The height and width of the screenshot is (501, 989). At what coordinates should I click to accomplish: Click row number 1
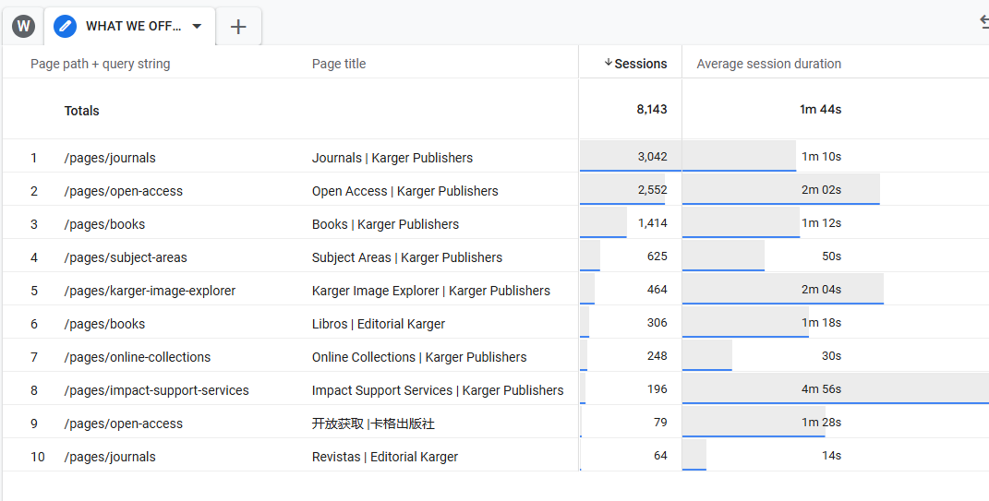[x=34, y=158]
